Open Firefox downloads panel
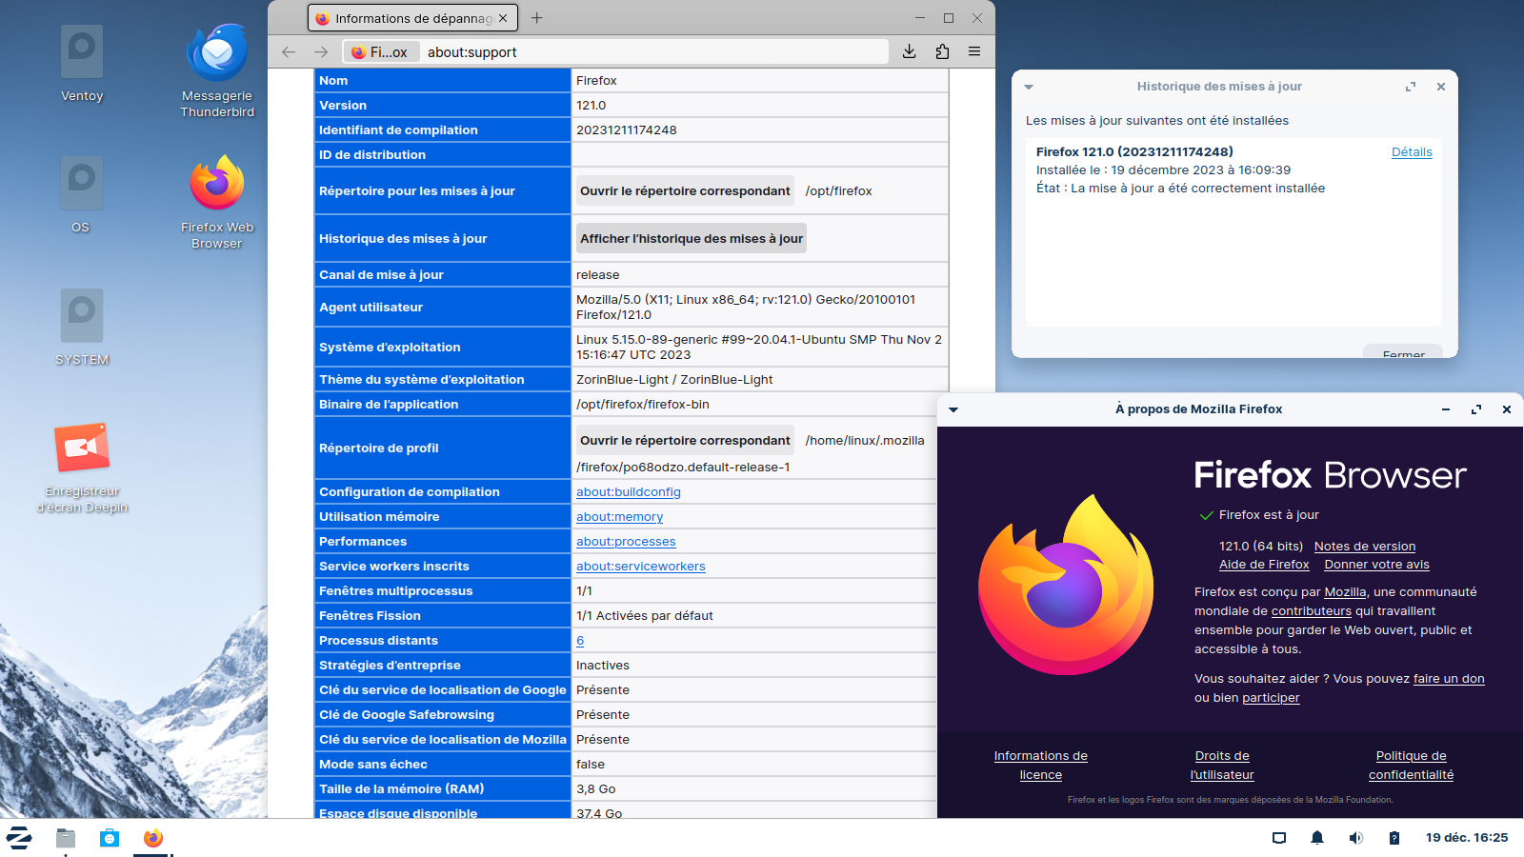 (910, 52)
